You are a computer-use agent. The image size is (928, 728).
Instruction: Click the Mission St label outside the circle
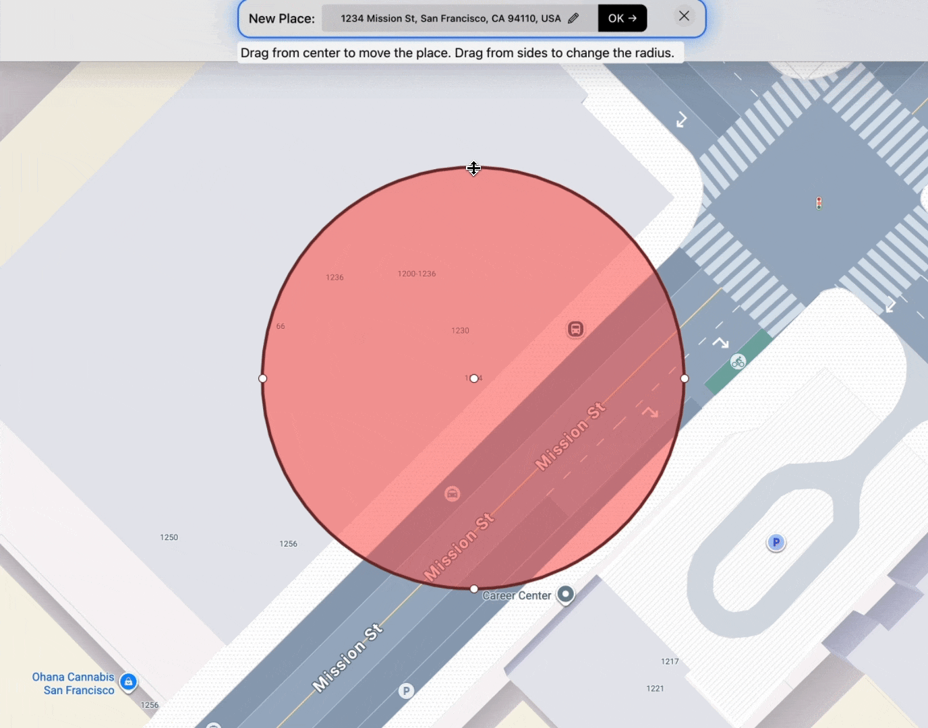(x=348, y=657)
